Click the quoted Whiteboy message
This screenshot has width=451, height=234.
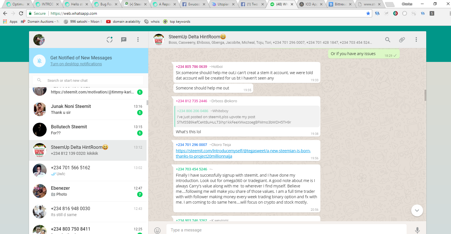(247, 116)
